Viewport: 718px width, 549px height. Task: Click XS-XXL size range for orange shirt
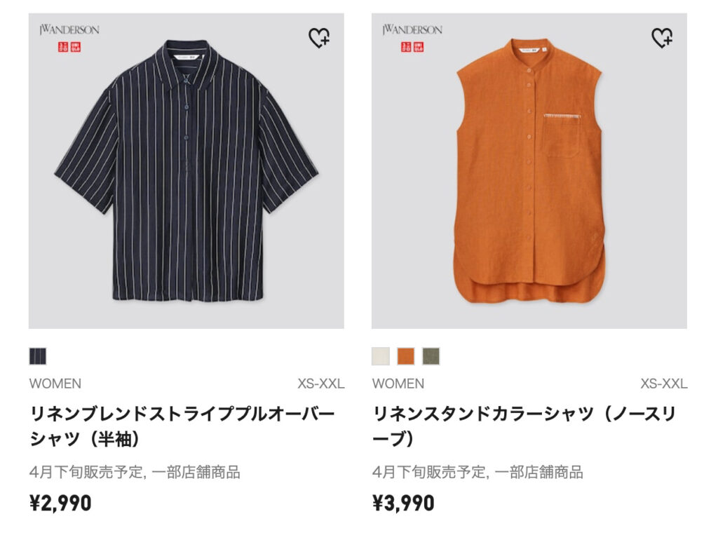664,384
